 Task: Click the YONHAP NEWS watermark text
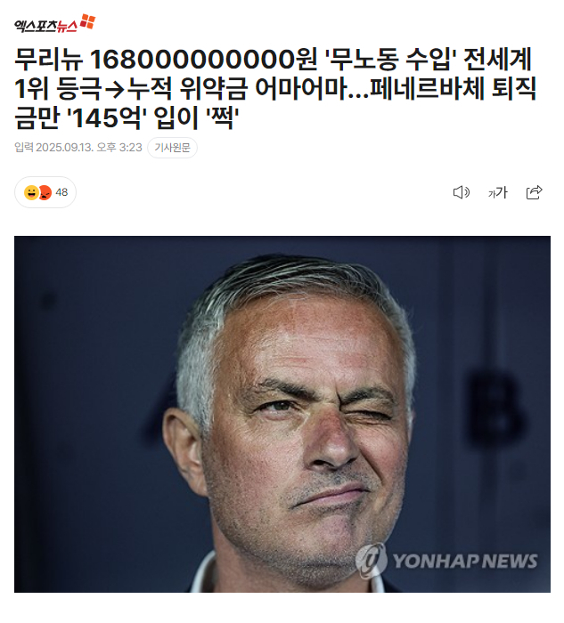click(465, 561)
